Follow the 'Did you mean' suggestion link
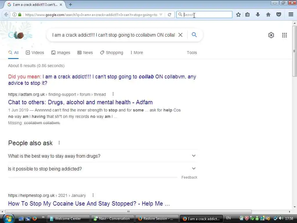 click(102, 80)
